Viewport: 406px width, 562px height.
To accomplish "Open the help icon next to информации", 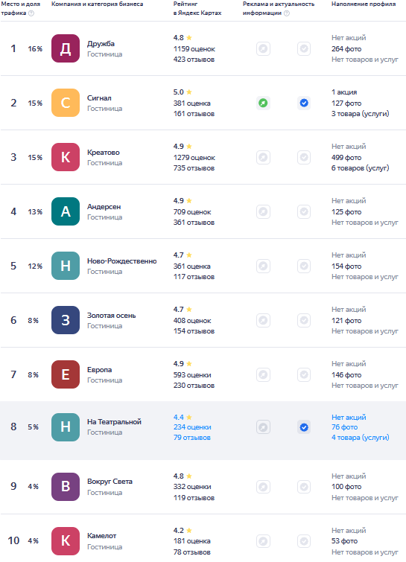I will pos(287,13).
